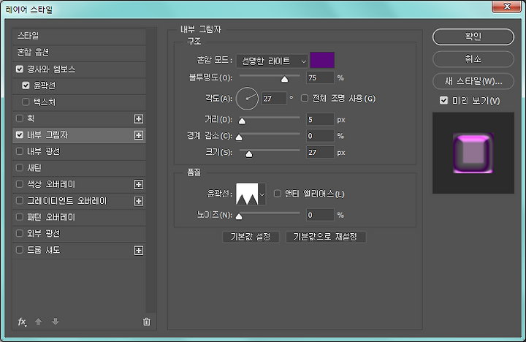Screen dimensions: 526x342
Task: Select 외부 광선 effect row
Action: pyautogui.click(x=79, y=234)
